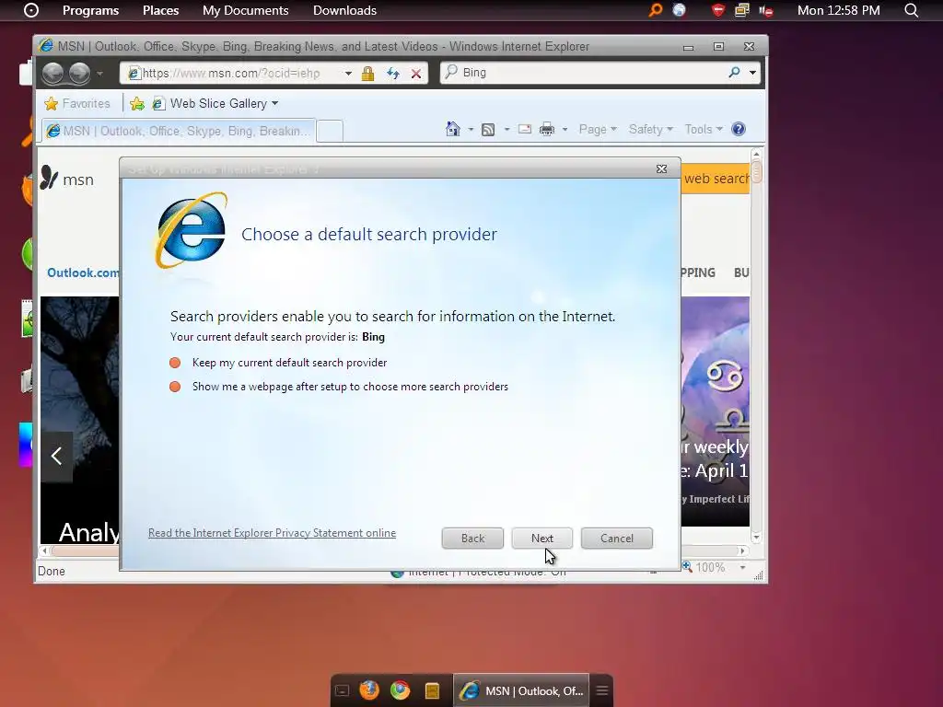Click the circular system logo in top panel

pyautogui.click(x=31, y=10)
